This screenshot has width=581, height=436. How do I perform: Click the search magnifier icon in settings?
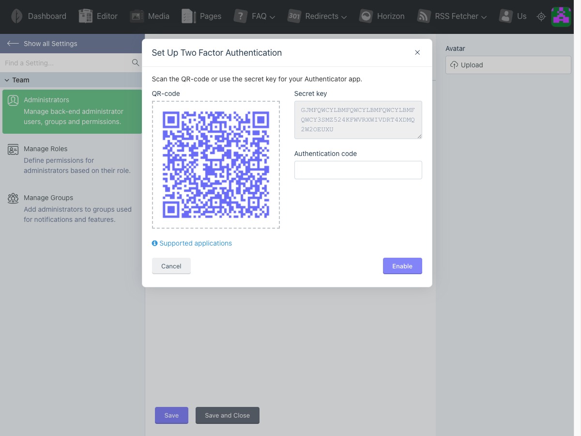pyautogui.click(x=136, y=62)
